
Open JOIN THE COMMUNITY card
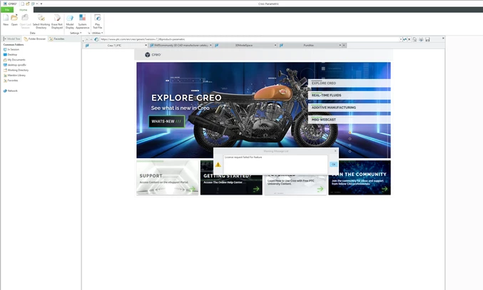coord(360,177)
